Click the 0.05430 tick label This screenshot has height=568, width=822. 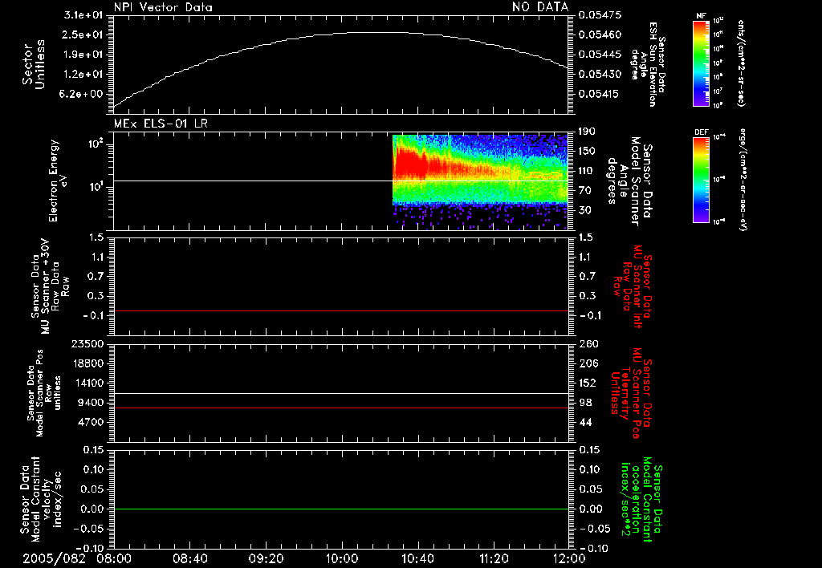pyautogui.click(x=600, y=75)
